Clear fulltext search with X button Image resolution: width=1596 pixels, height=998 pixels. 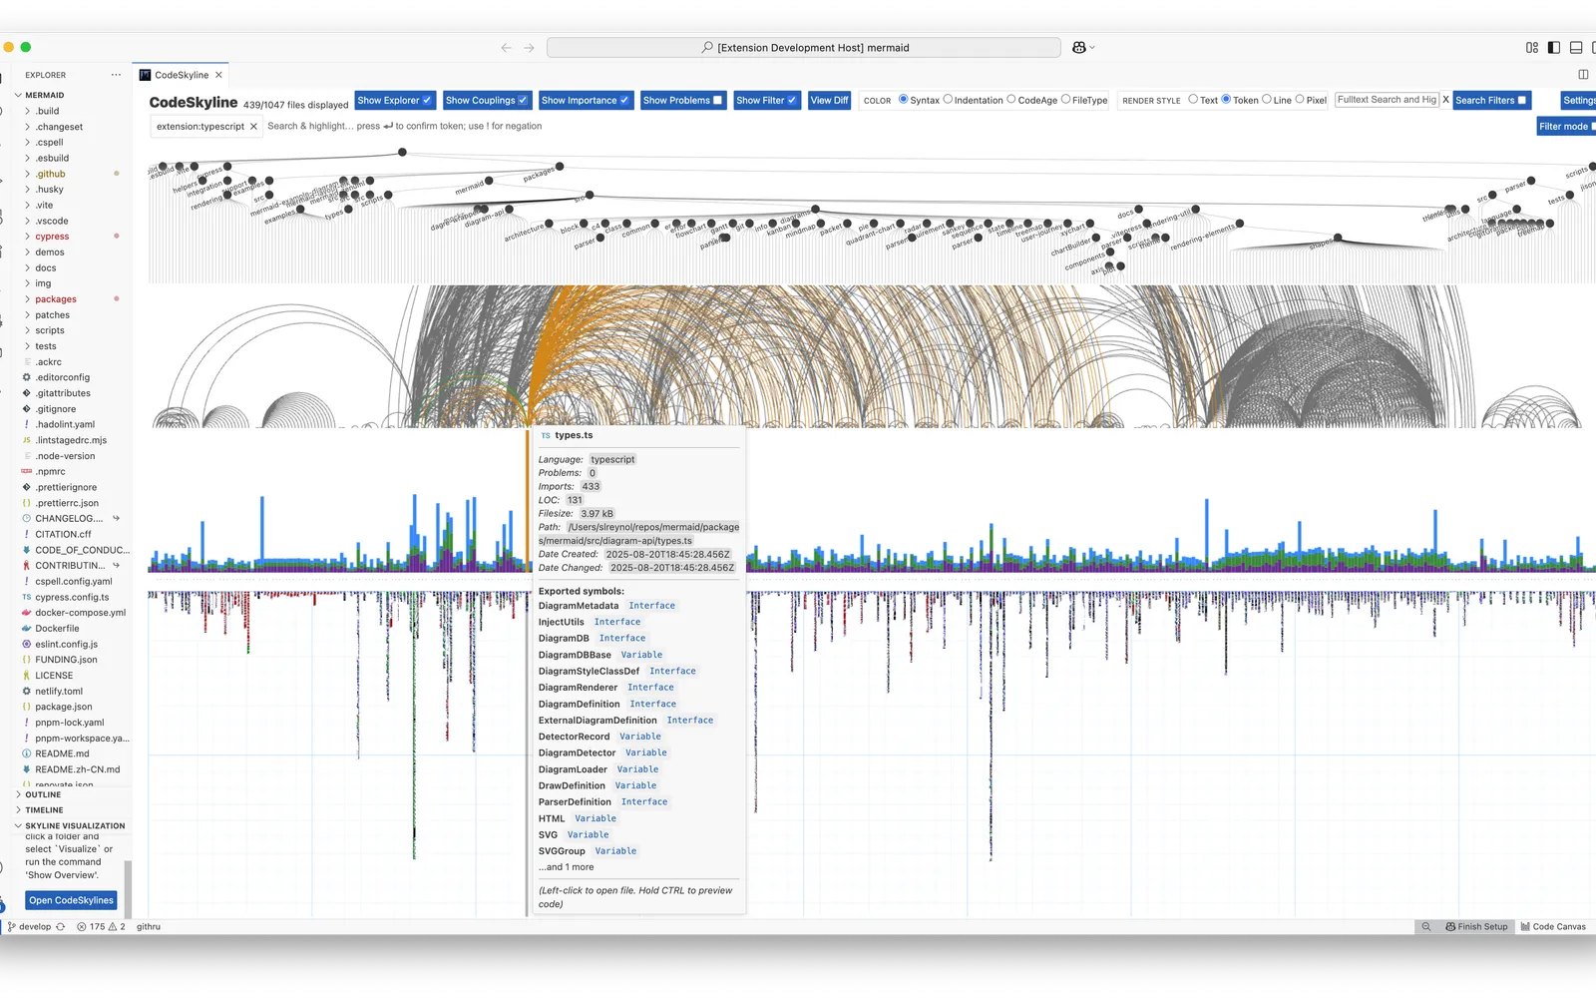tap(1445, 100)
